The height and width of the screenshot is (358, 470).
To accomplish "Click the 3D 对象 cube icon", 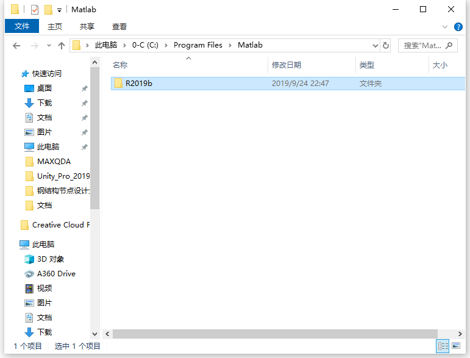I will point(29,259).
